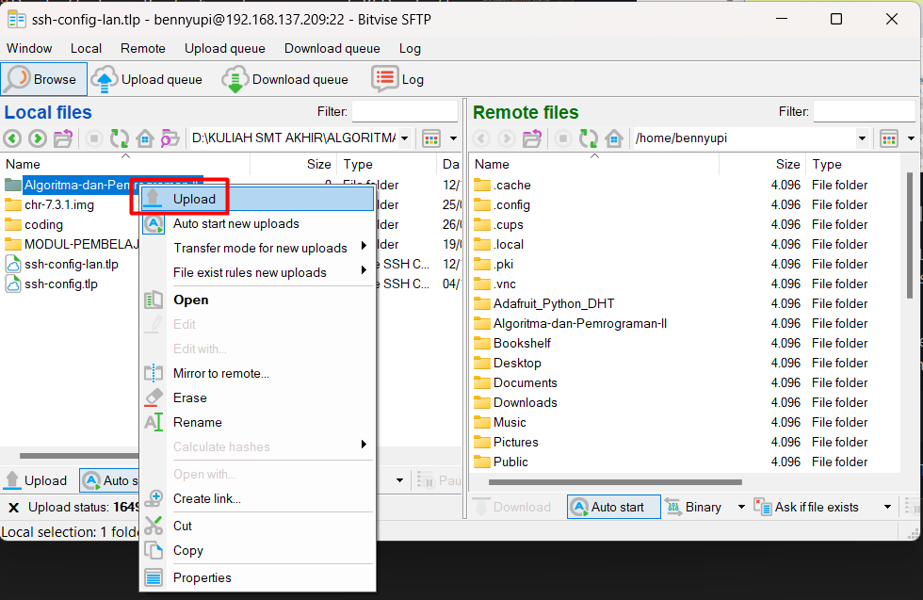
Task: Click the Rename icon in context menu
Action: (x=154, y=422)
